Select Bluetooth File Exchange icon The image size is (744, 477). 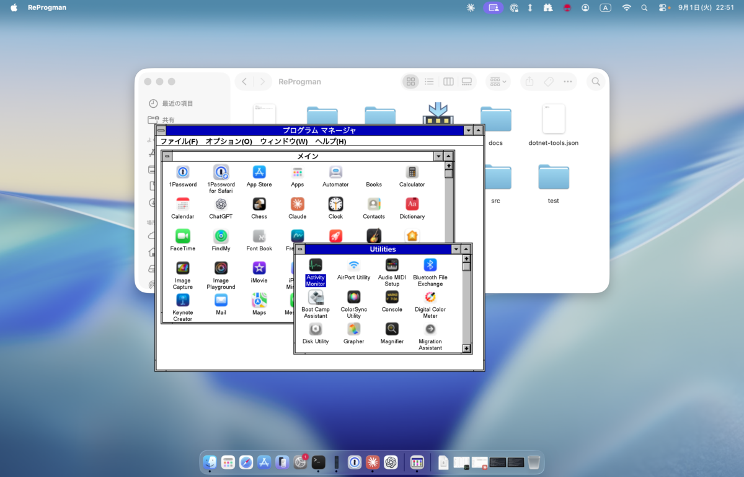[x=430, y=265]
